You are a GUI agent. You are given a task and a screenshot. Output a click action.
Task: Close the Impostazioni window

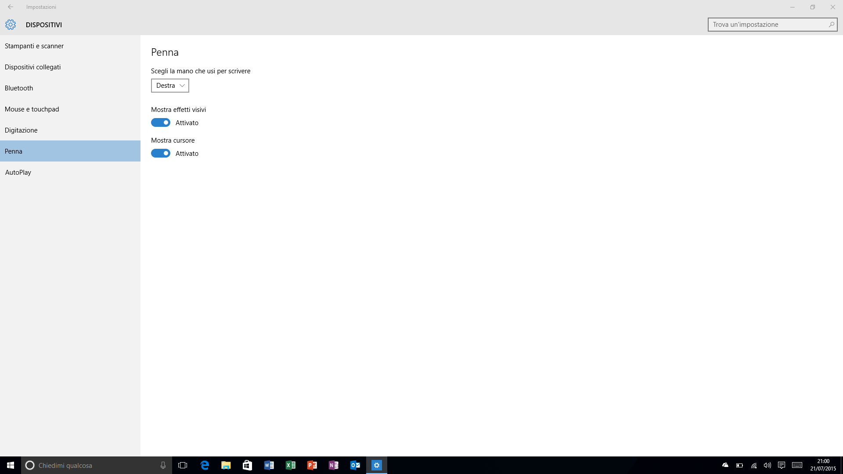(833, 7)
